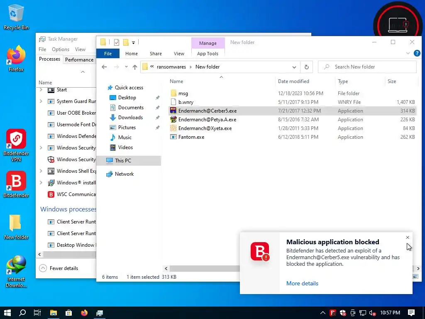
Task: Switch to Task Manager taskbar icon
Action: (x=100, y=313)
